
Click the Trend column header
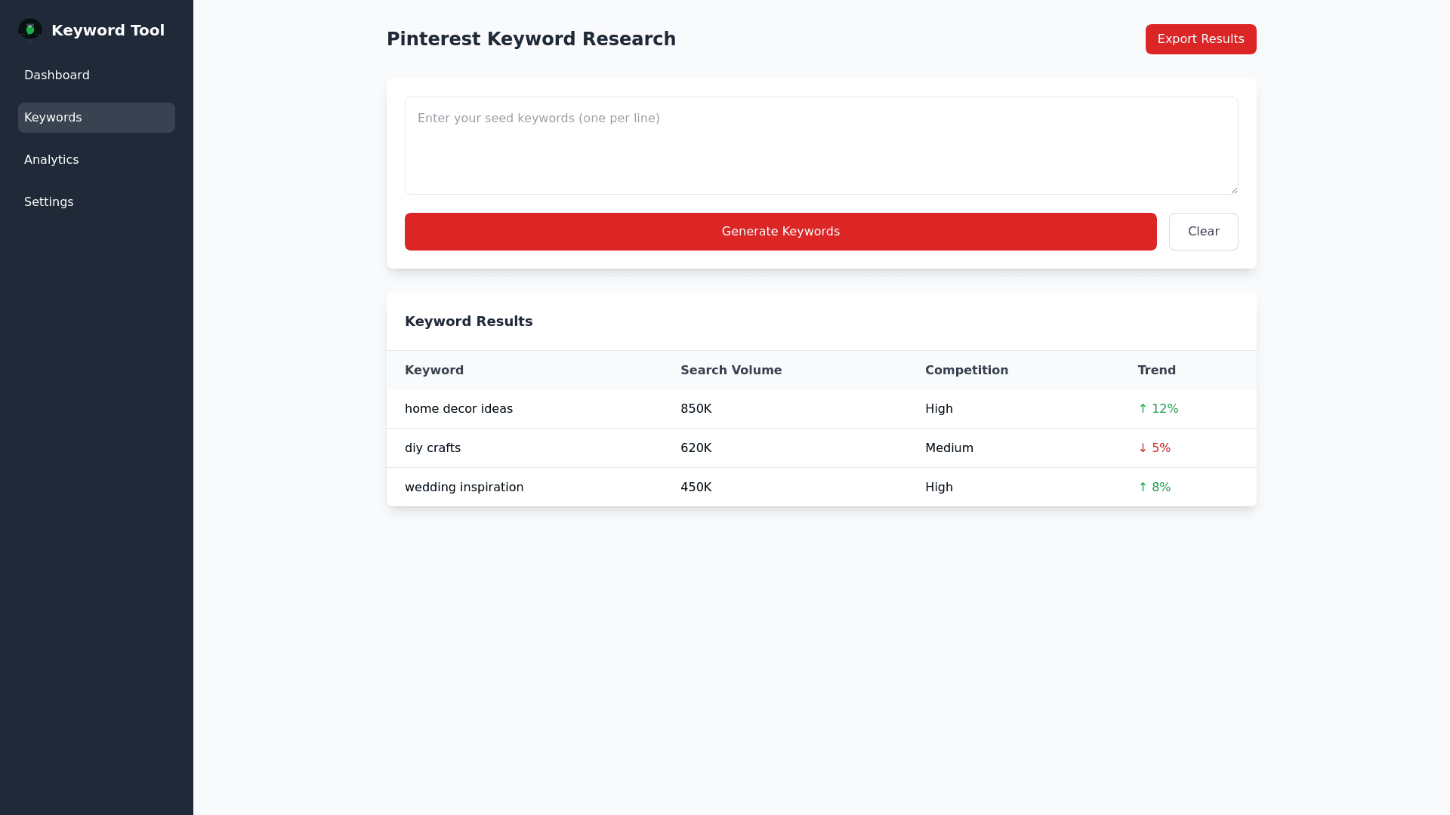(x=1156, y=371)
